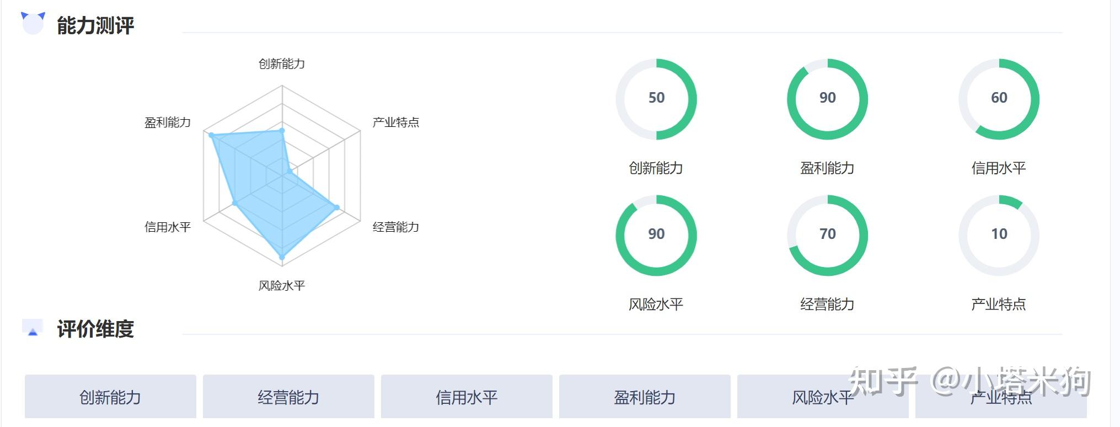Select the 产业特点 gauge showing 10

1000,236
